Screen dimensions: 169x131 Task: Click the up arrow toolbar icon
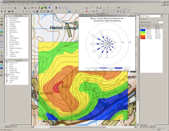click(2, 12)
